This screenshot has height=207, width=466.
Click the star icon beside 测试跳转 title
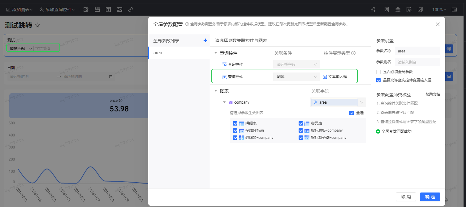tap(37, 25)
